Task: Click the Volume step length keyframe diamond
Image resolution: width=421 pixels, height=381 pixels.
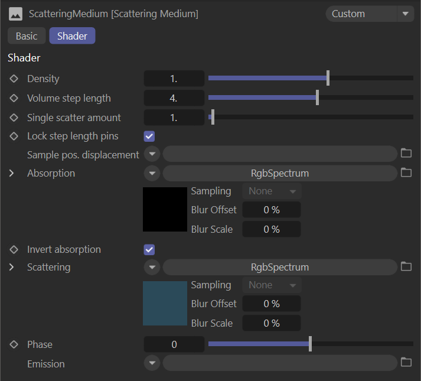Action: [x=14, y=98]
